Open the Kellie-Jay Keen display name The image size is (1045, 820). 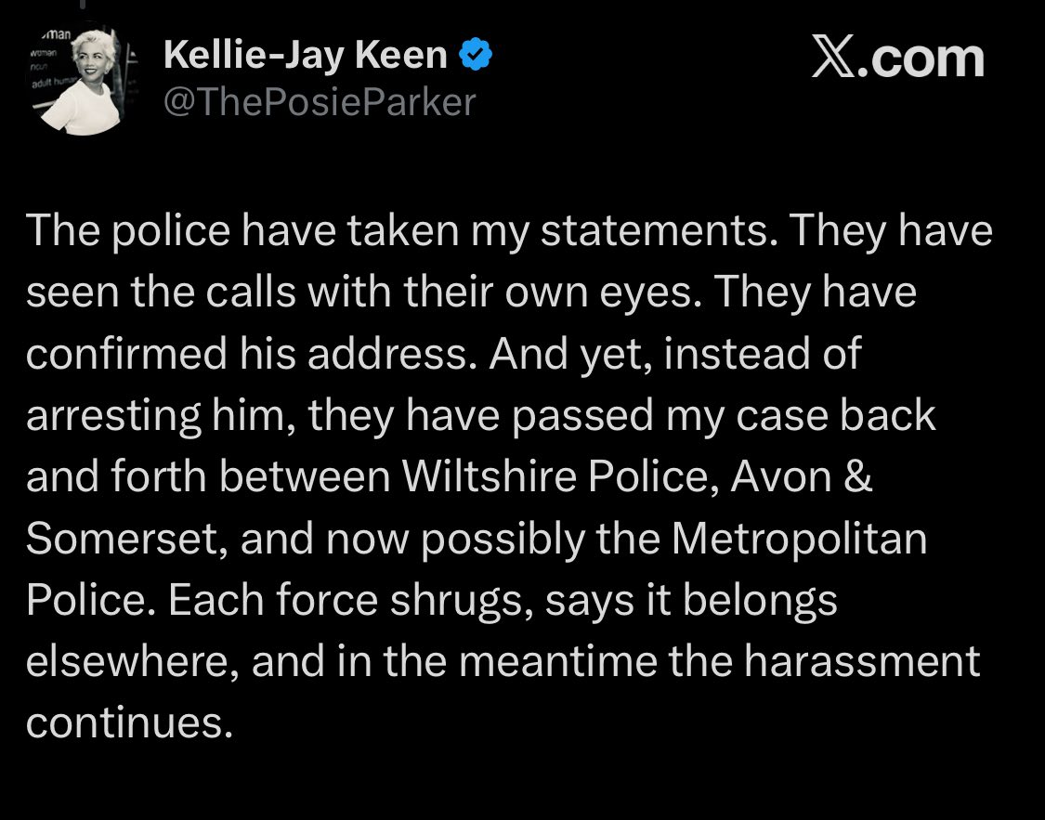click(x=305, y=58)
